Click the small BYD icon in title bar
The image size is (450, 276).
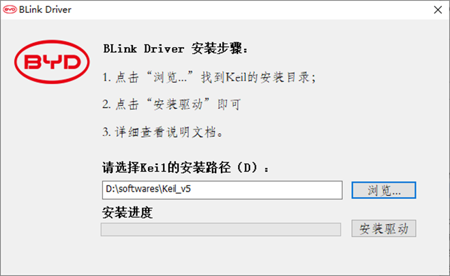(x=10, y=10)
